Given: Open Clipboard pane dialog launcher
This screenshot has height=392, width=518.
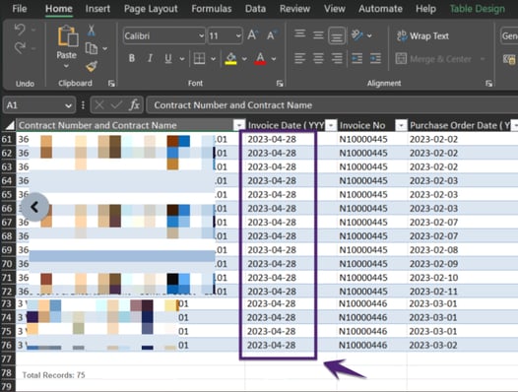Looking at the screenshot, I should coord(111,84).
